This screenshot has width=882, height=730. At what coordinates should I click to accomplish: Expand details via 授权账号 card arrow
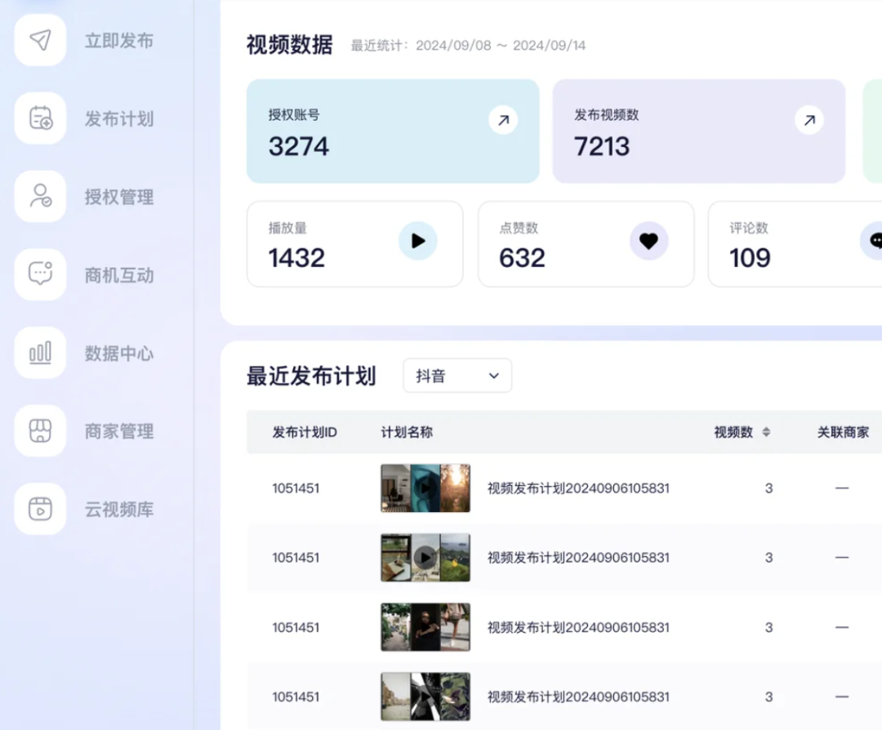[503, 119]
